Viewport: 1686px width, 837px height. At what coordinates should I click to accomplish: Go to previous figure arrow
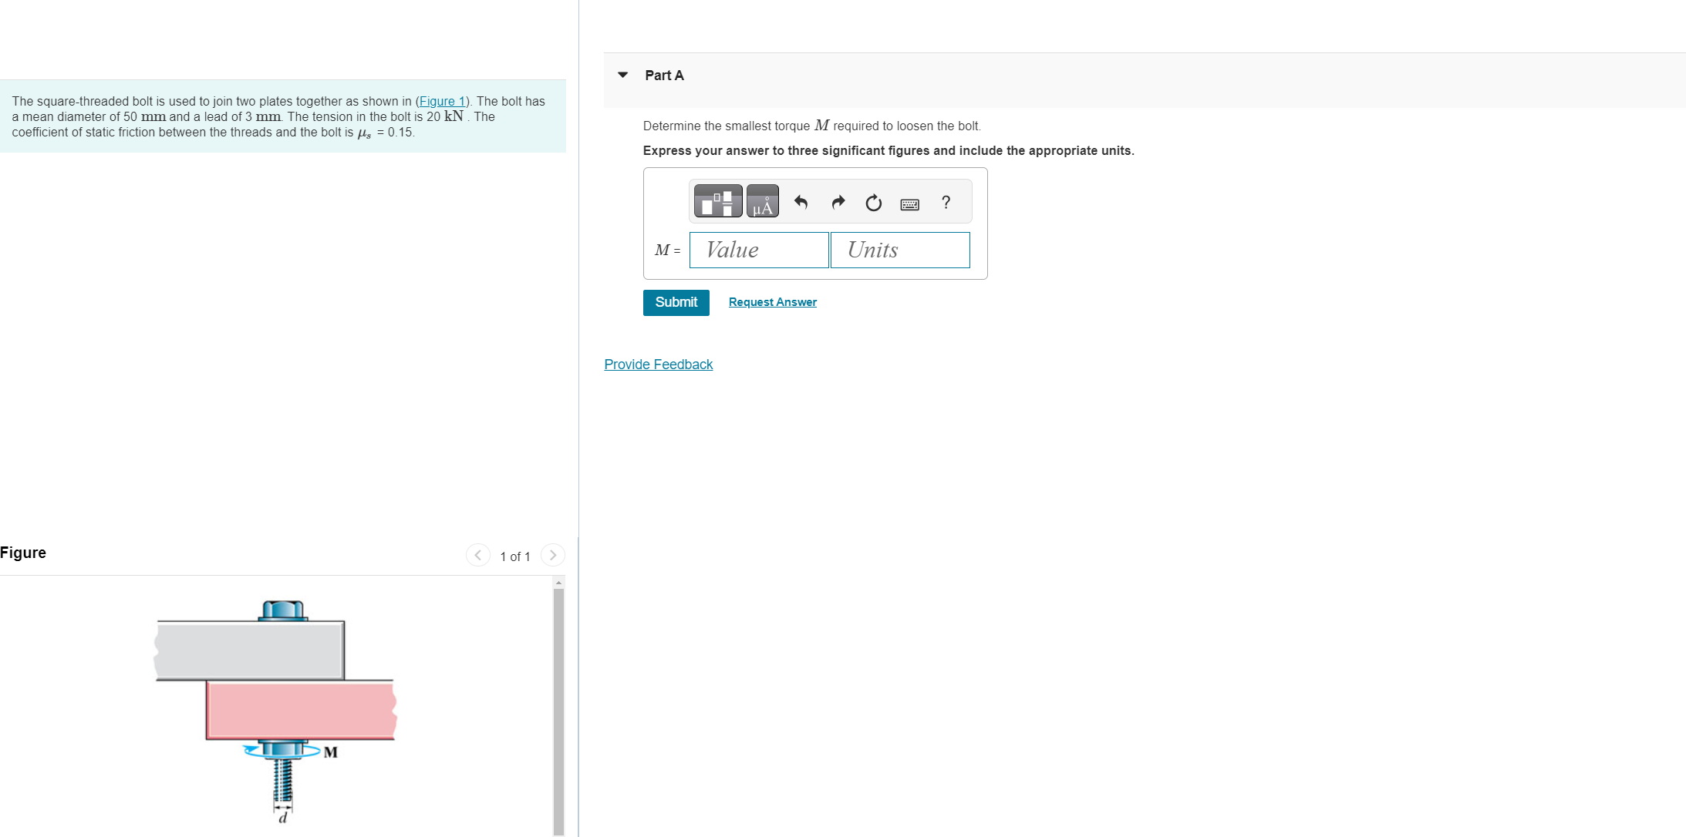[478, 555]
